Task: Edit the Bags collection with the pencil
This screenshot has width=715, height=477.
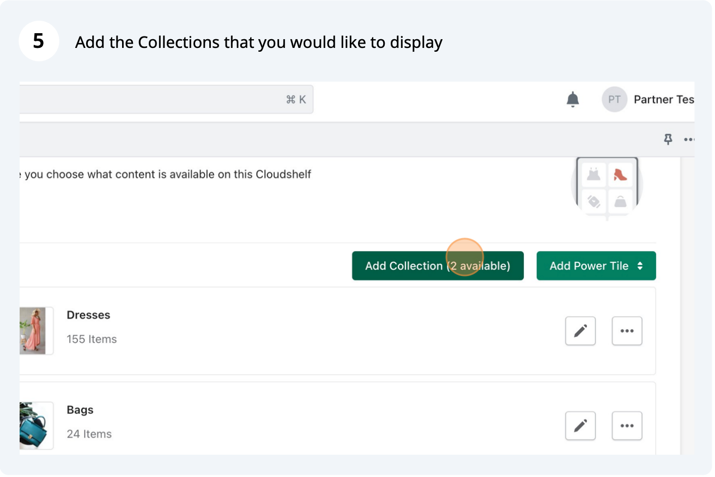Action: coord(580,426)
